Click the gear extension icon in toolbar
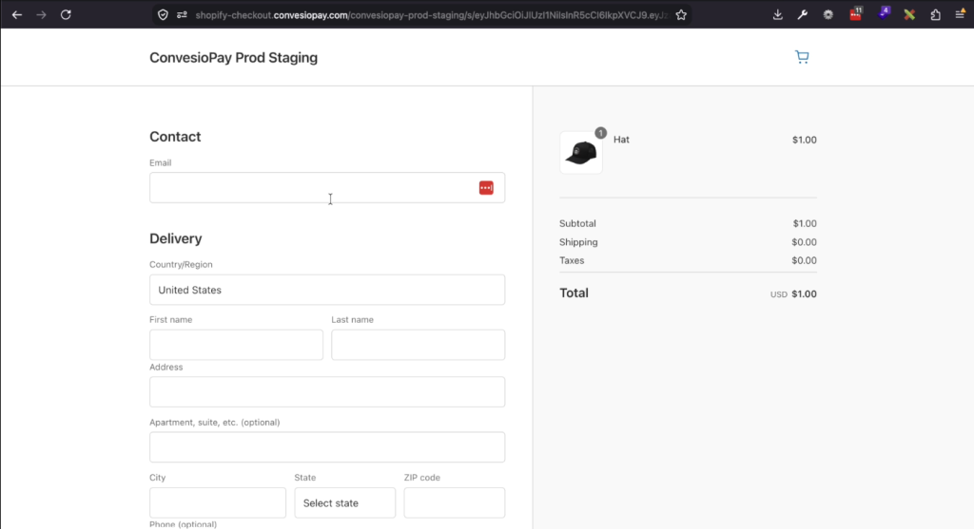 (x=828, y=15)
